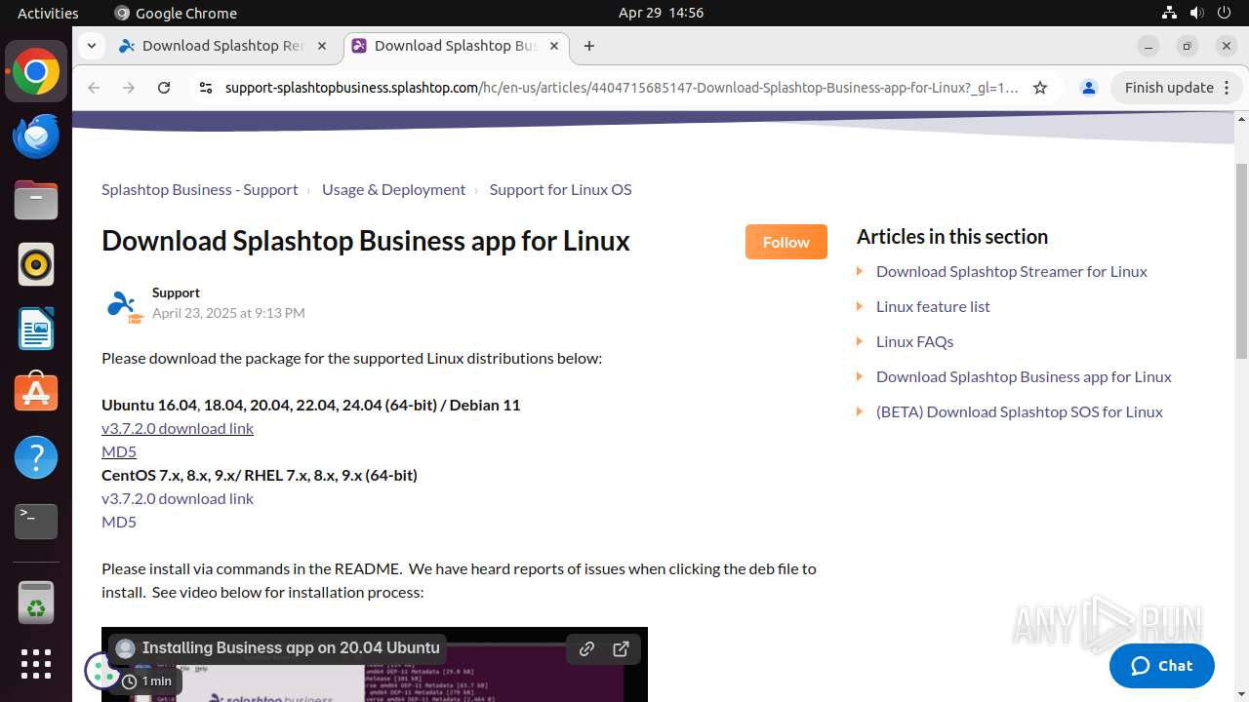Click the Support author avatar
Image resolution: width=1249 pixels, height=702 pixels.
(x=123, y=306)
